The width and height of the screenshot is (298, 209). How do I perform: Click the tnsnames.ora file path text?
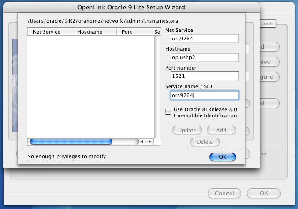pos(103,21)
